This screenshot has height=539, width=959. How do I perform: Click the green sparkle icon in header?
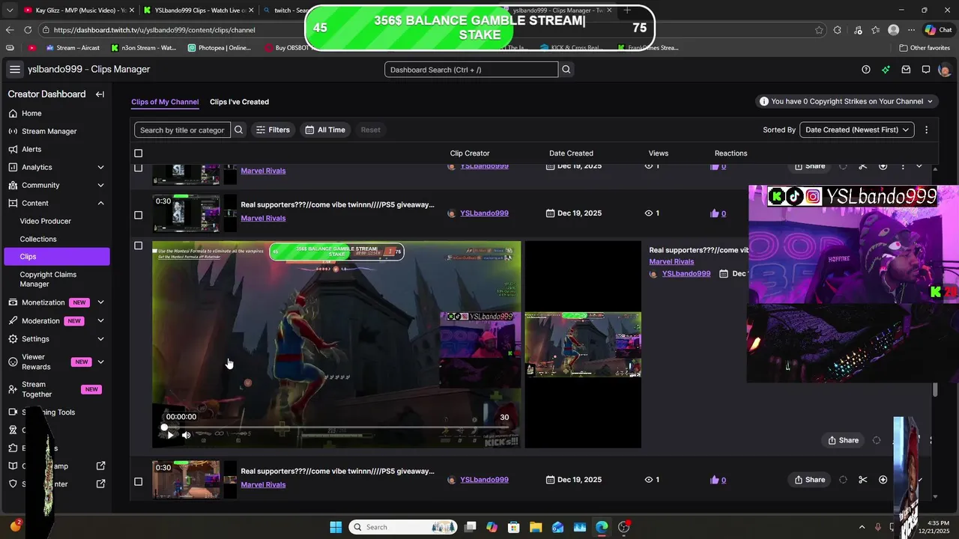coord(886,70)
